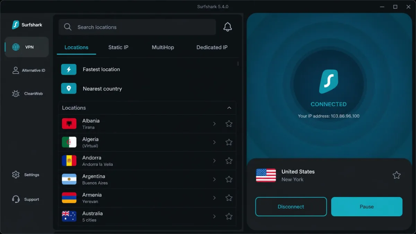This screenshot has height=234, width=416.
Task: Switch to the Static IP tab
Action: pyautogui.click(x=118, y=47)
